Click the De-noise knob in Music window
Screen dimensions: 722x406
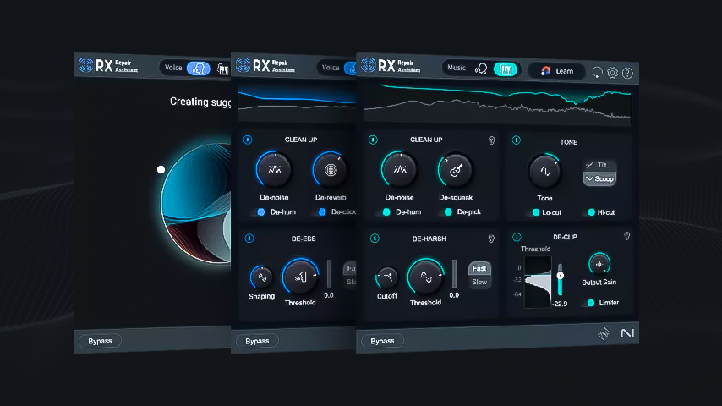399,169
